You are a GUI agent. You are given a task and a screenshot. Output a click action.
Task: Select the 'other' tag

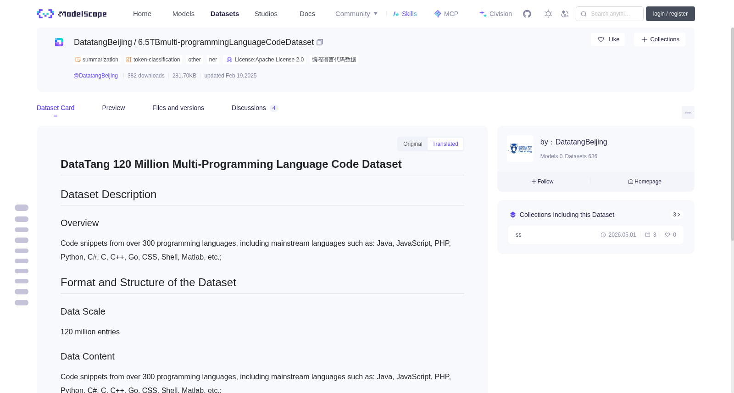coord(195,60)
